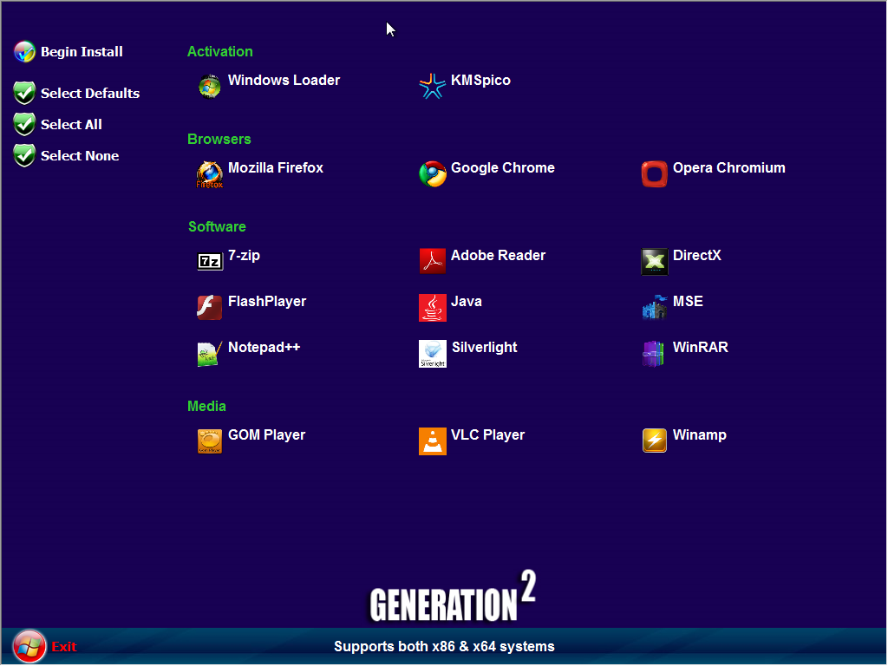888x666 pixels.
Task: Click the Mozilla Firefox icon
Action: [x=209, y=173]
